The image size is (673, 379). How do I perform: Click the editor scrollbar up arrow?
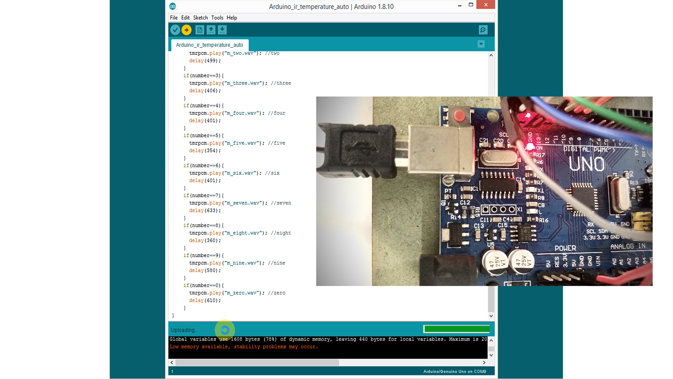(491, 55)
